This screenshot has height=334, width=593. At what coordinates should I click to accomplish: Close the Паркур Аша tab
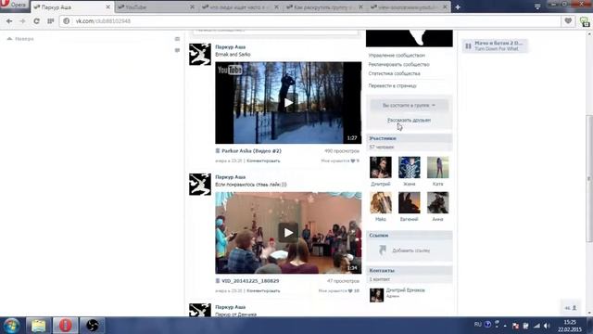point(107,7)
